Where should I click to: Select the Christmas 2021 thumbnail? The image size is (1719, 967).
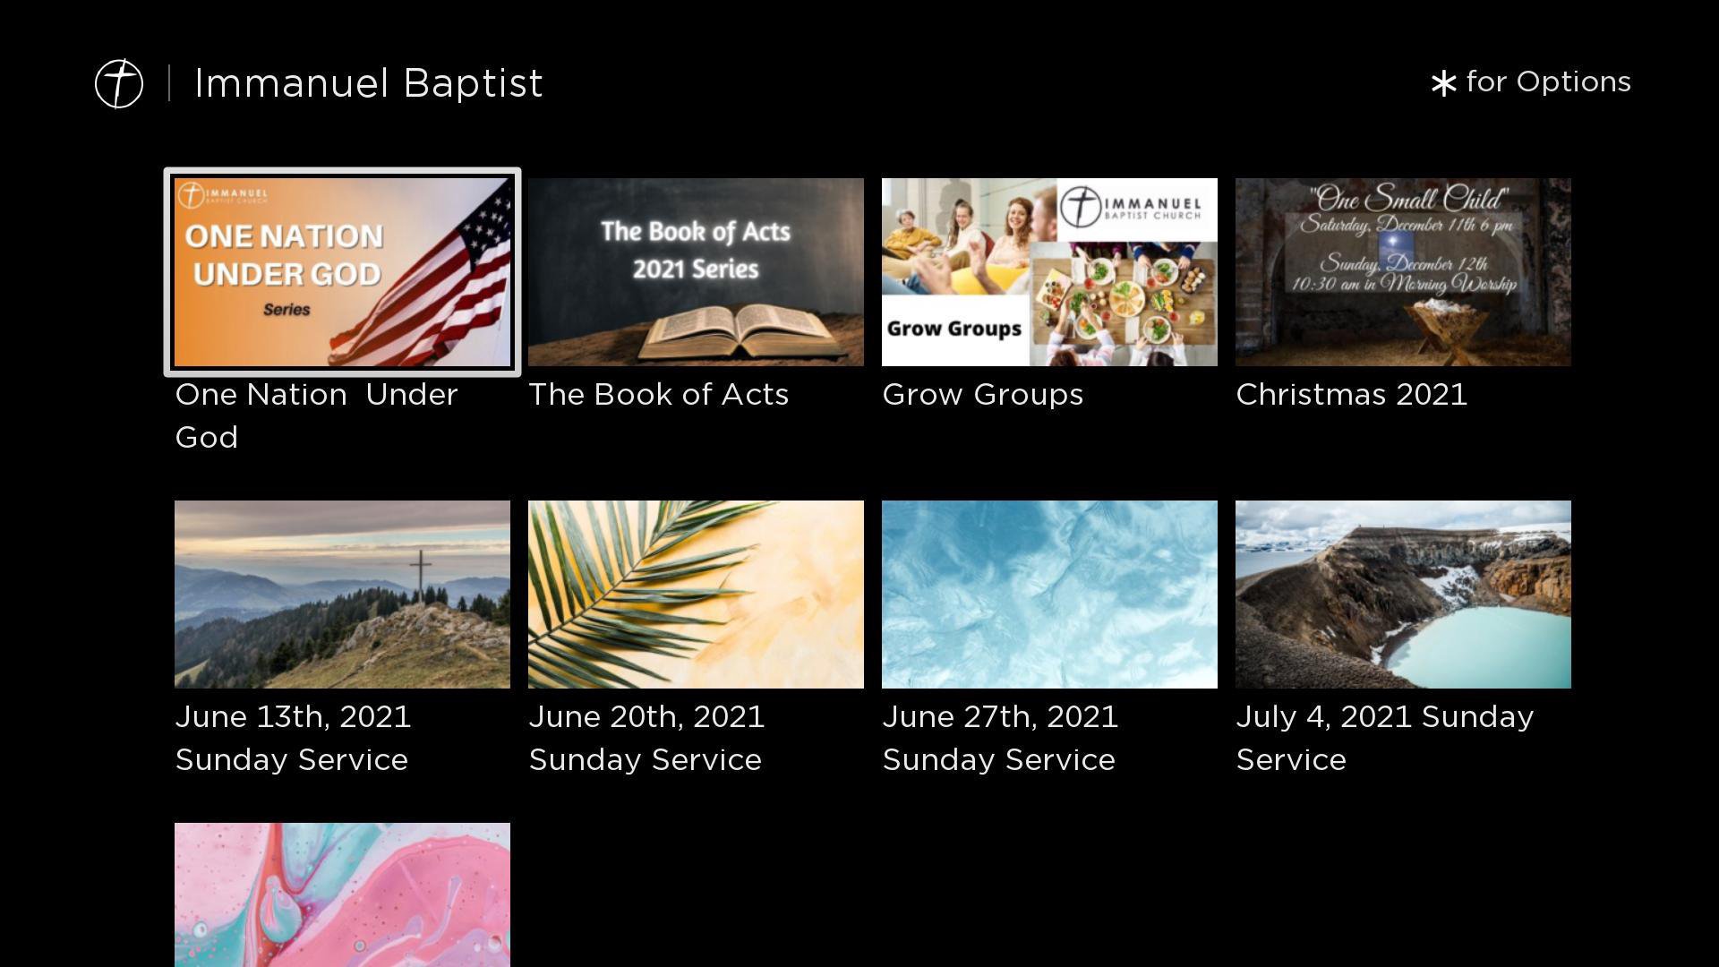pos(1403,272)
